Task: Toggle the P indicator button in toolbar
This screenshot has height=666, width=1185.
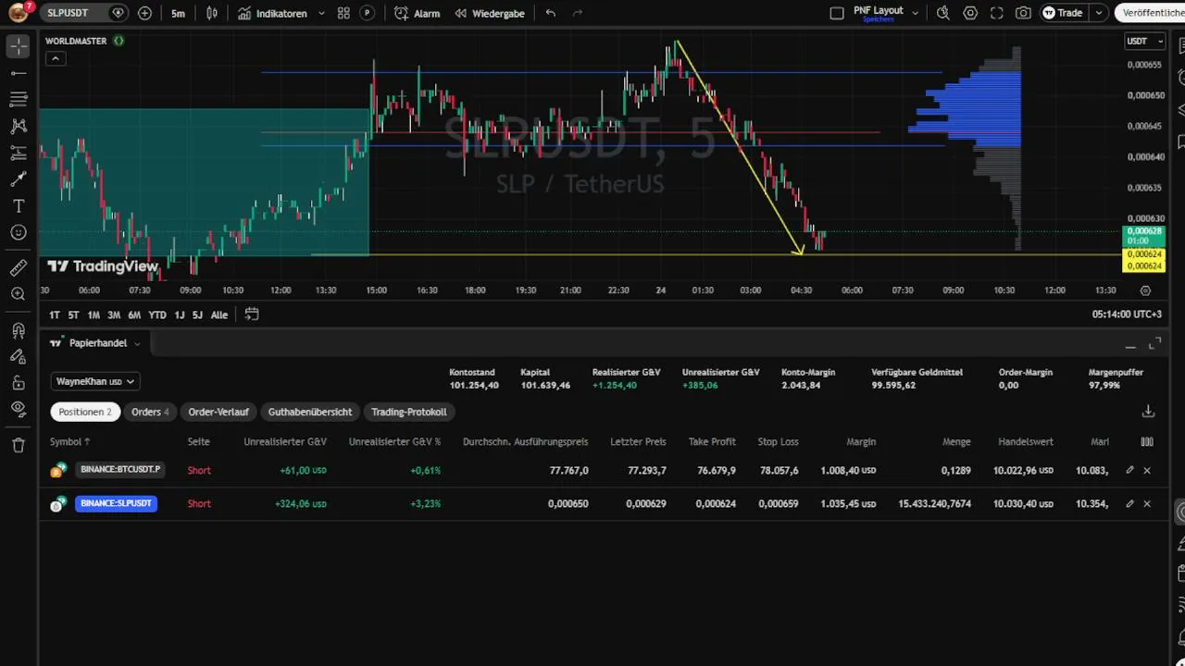Action: (368, 13)
